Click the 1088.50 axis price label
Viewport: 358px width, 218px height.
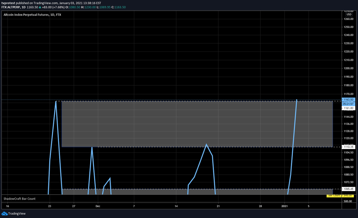tap(348, 167)
